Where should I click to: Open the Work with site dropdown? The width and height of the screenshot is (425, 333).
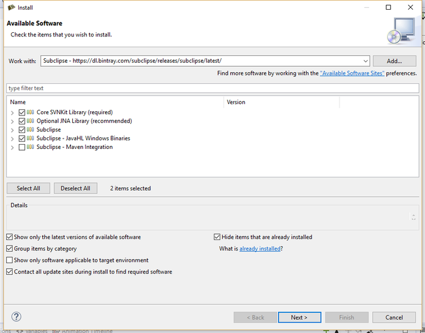pos(365,61)
